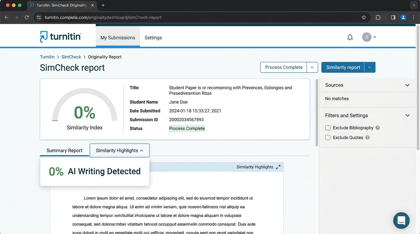Open the tab search dropdown arrow
Image resolution: width=420 pixels, height=234 pixels.
pos(414,5)
